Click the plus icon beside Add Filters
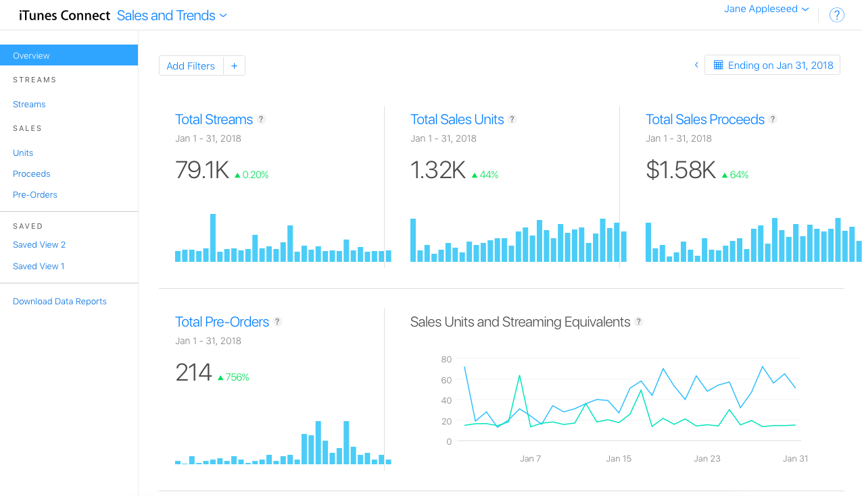 point(234,65)
